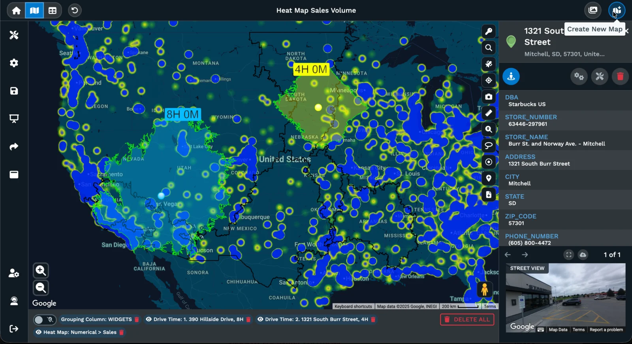Delete the marker with red trash button
Image resolution: width=632 pixels, height=344 pixels.
[x=620, y=77]
